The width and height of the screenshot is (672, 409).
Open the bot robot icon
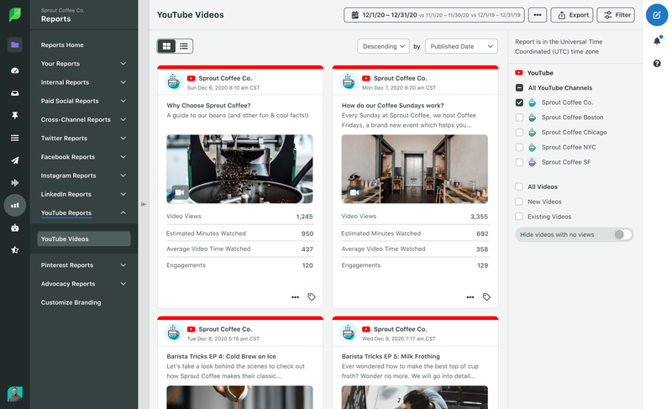click(x=15, y=228)
